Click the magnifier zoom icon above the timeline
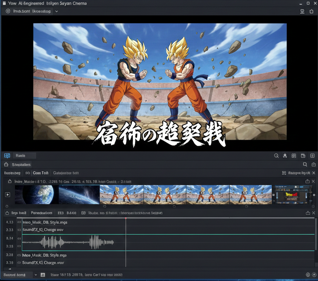Image resolution: width=318 pixels, height=281 pixels. point(276,156)
